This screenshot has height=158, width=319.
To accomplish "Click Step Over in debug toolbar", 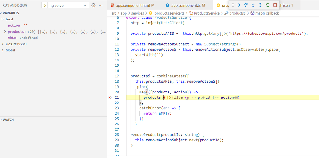I will point(246,5).
